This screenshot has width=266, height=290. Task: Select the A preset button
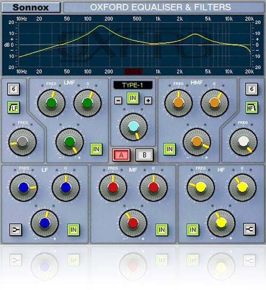[121, 155]
